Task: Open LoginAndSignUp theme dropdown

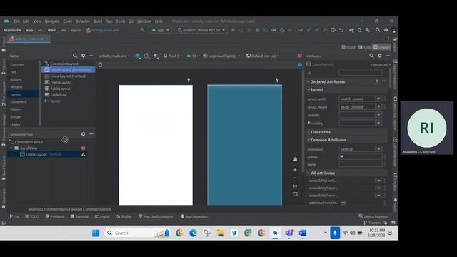Action: point(221,56)
